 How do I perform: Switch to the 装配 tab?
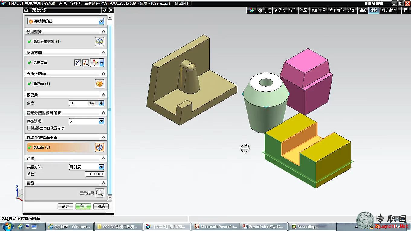351,10
